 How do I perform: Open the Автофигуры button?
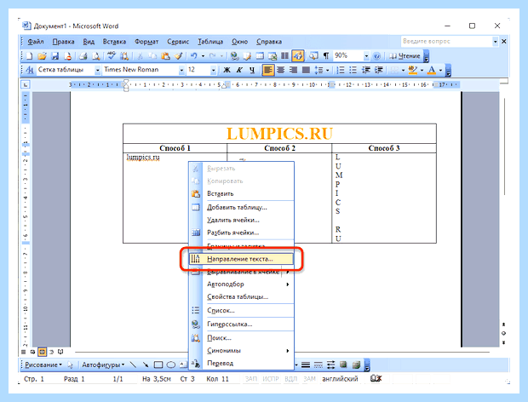click(103, 365)
